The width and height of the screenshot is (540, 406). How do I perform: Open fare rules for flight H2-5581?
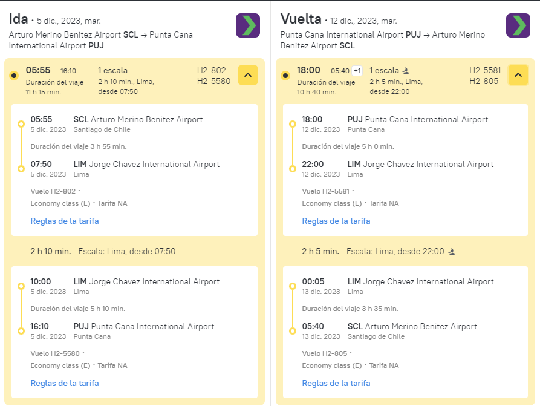(336, 221)
